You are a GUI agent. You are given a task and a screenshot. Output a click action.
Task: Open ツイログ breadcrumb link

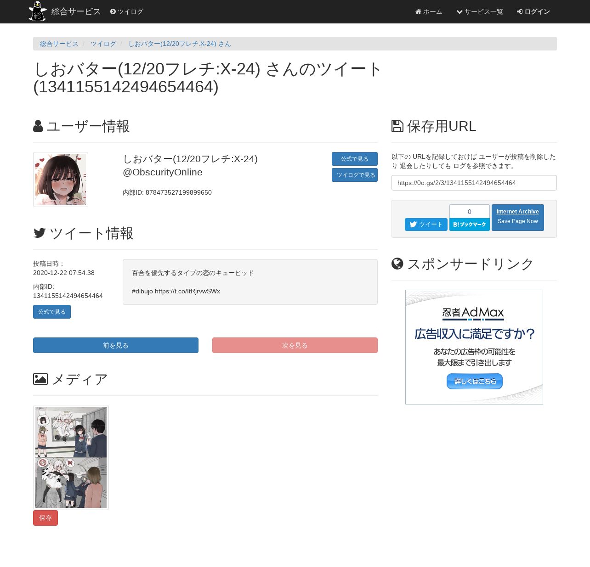point(103,44)
